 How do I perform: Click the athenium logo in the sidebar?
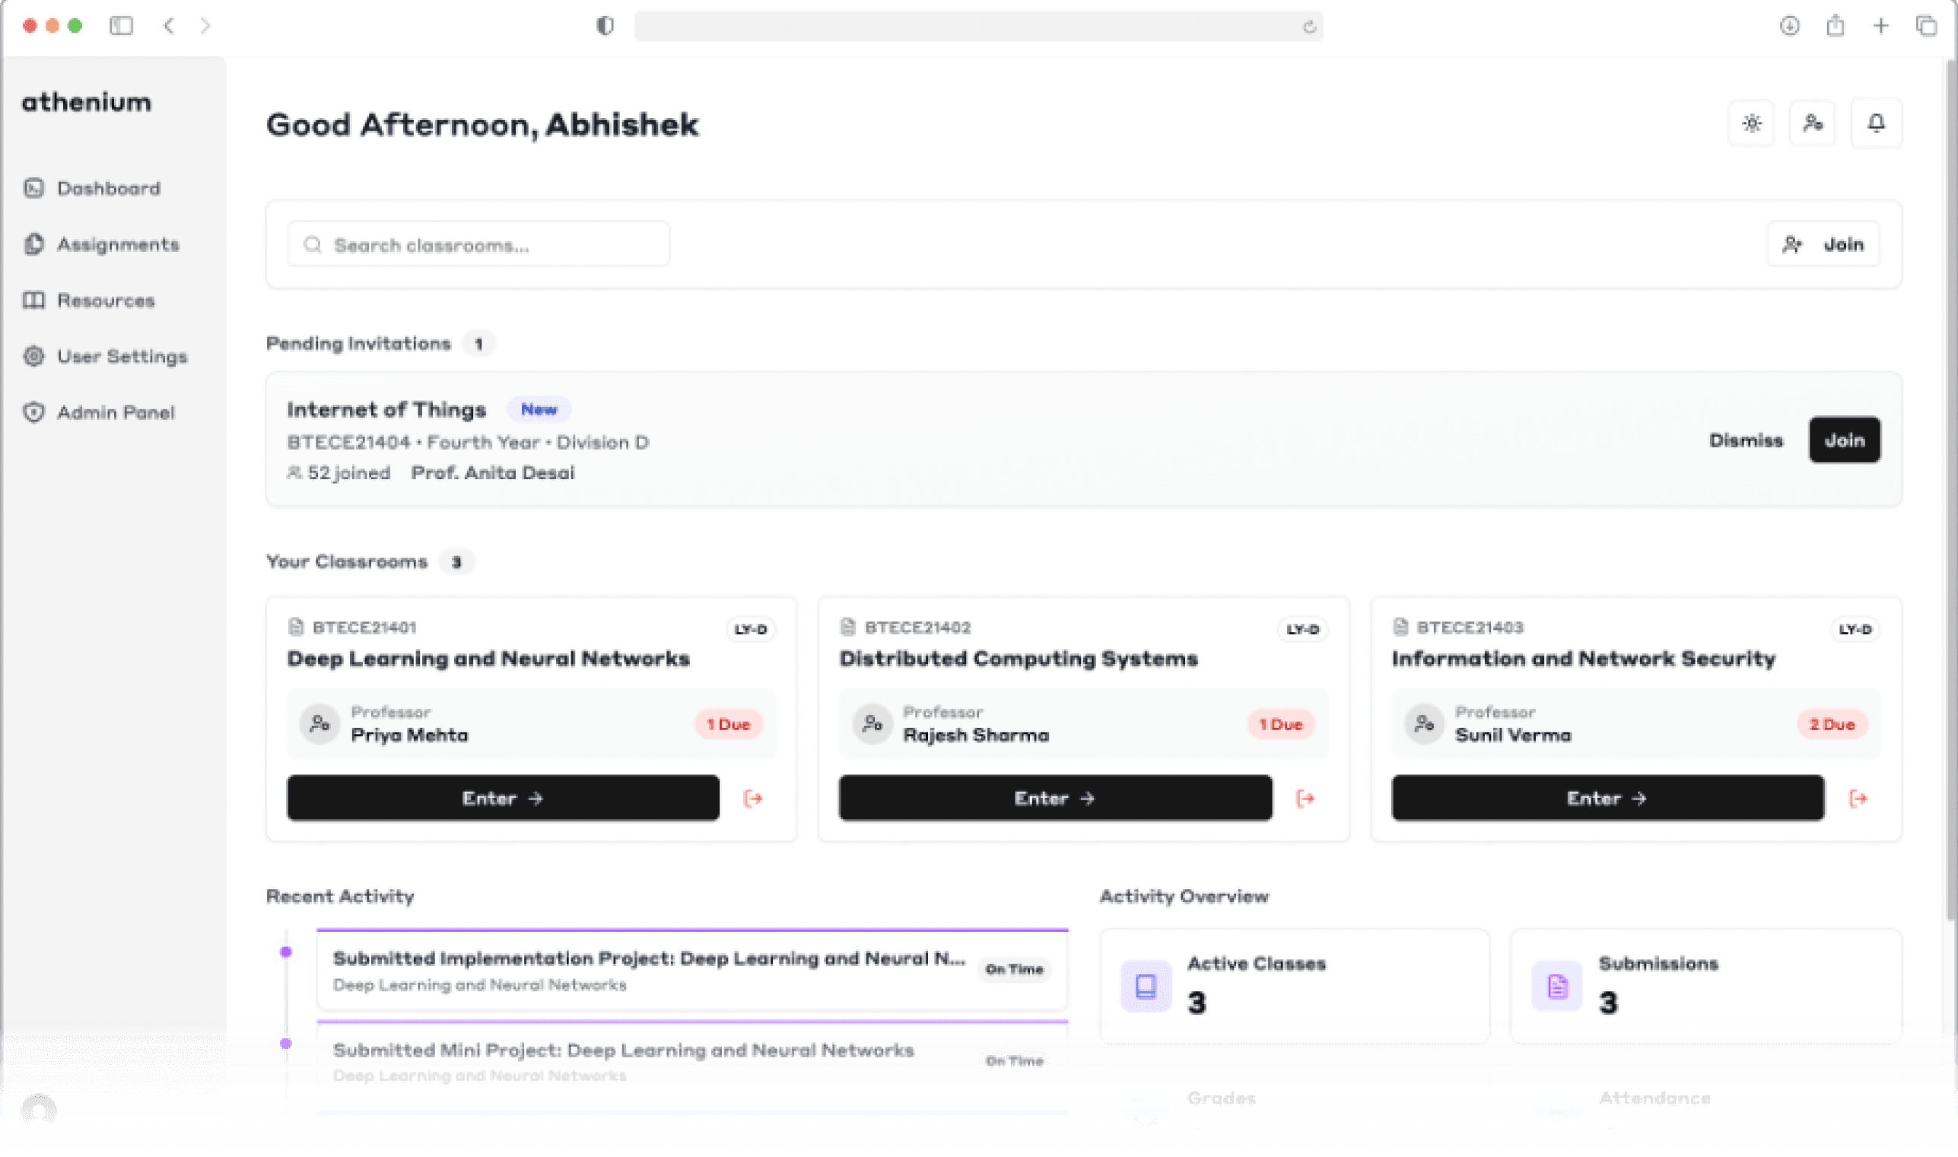(x=86, y=102)
